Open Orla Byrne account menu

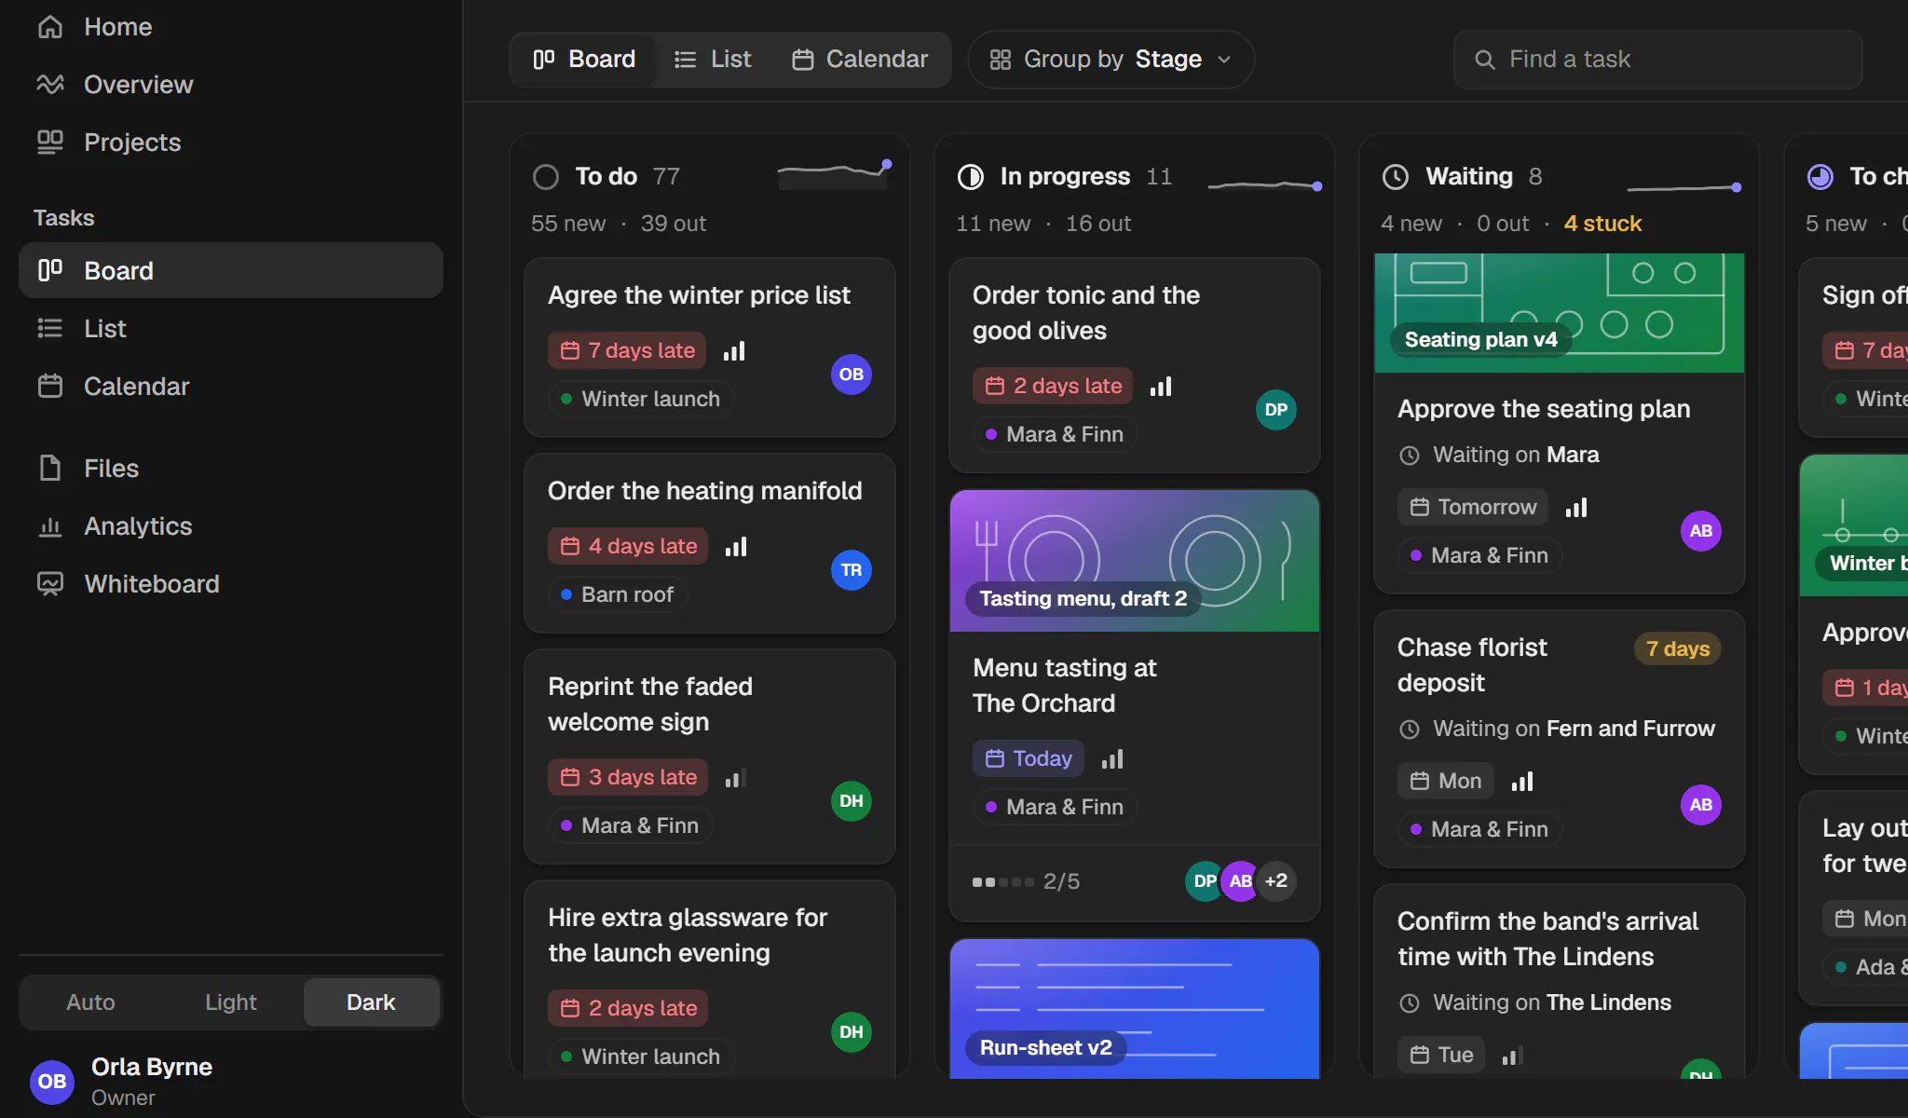point(230,1081)
